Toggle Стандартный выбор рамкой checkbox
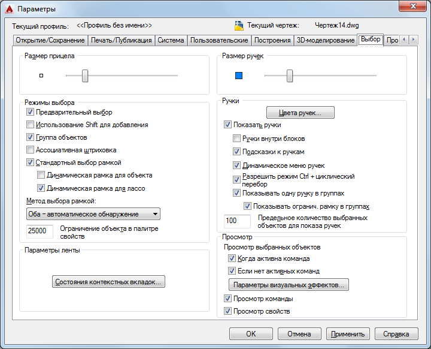431x349 pixels. point(30,163)
